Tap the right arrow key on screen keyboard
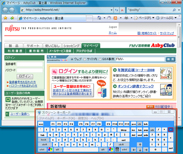Screen dimensions: 183x154 146,150
